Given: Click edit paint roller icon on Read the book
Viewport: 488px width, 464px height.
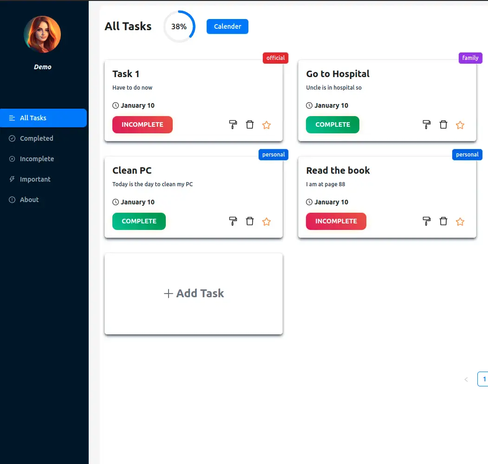Looking at the screenshot, I should [426, 221].
